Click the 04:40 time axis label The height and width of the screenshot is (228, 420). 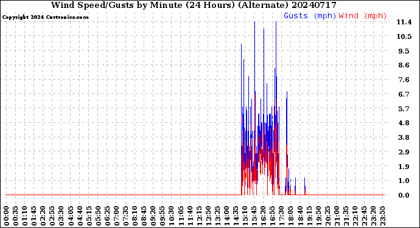80,216
